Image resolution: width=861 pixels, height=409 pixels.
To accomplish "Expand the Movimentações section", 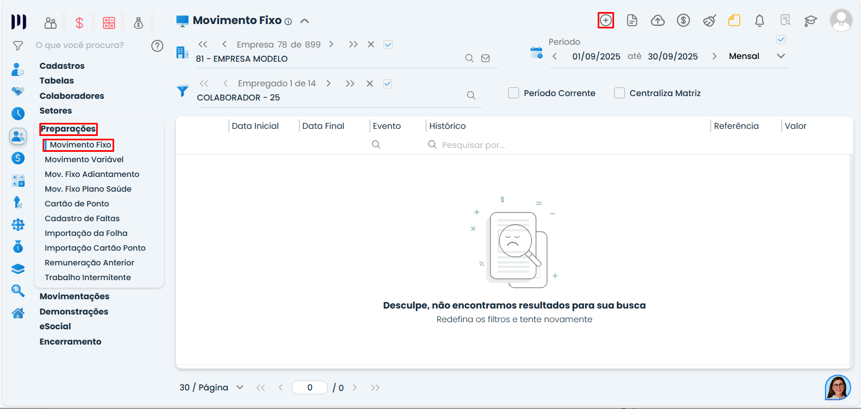I will (x=74, y=297).
